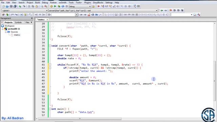Open the Build menu
217x122 pixels.
point(37,2)
